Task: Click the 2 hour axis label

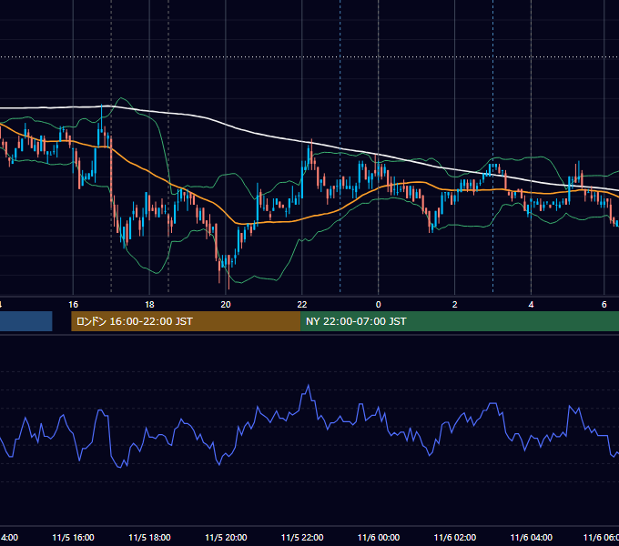Action: click(x=455, y=305)
